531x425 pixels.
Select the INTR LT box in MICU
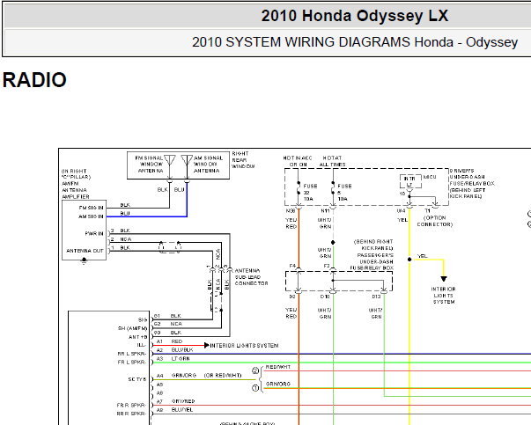[410, 181]
